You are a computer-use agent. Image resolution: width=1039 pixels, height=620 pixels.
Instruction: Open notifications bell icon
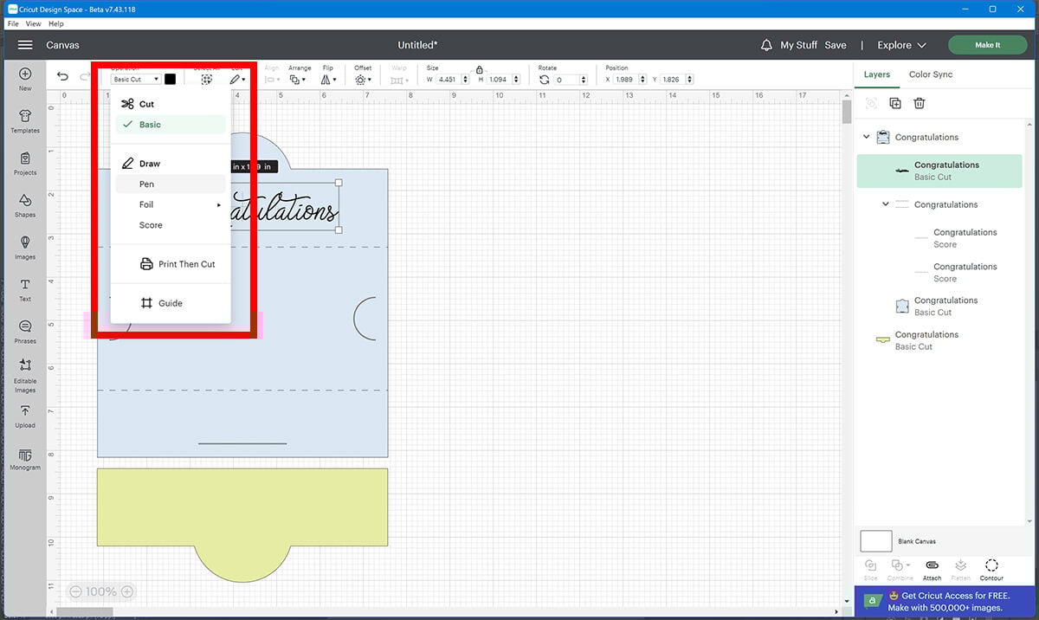pos(766,45)
